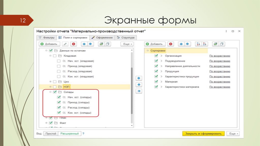This screenshot has height=146, width=260.
Task: Open the help question mark icon
Action: [83, 134]
